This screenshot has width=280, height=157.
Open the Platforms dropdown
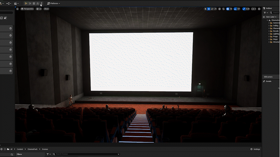(53, 3)
